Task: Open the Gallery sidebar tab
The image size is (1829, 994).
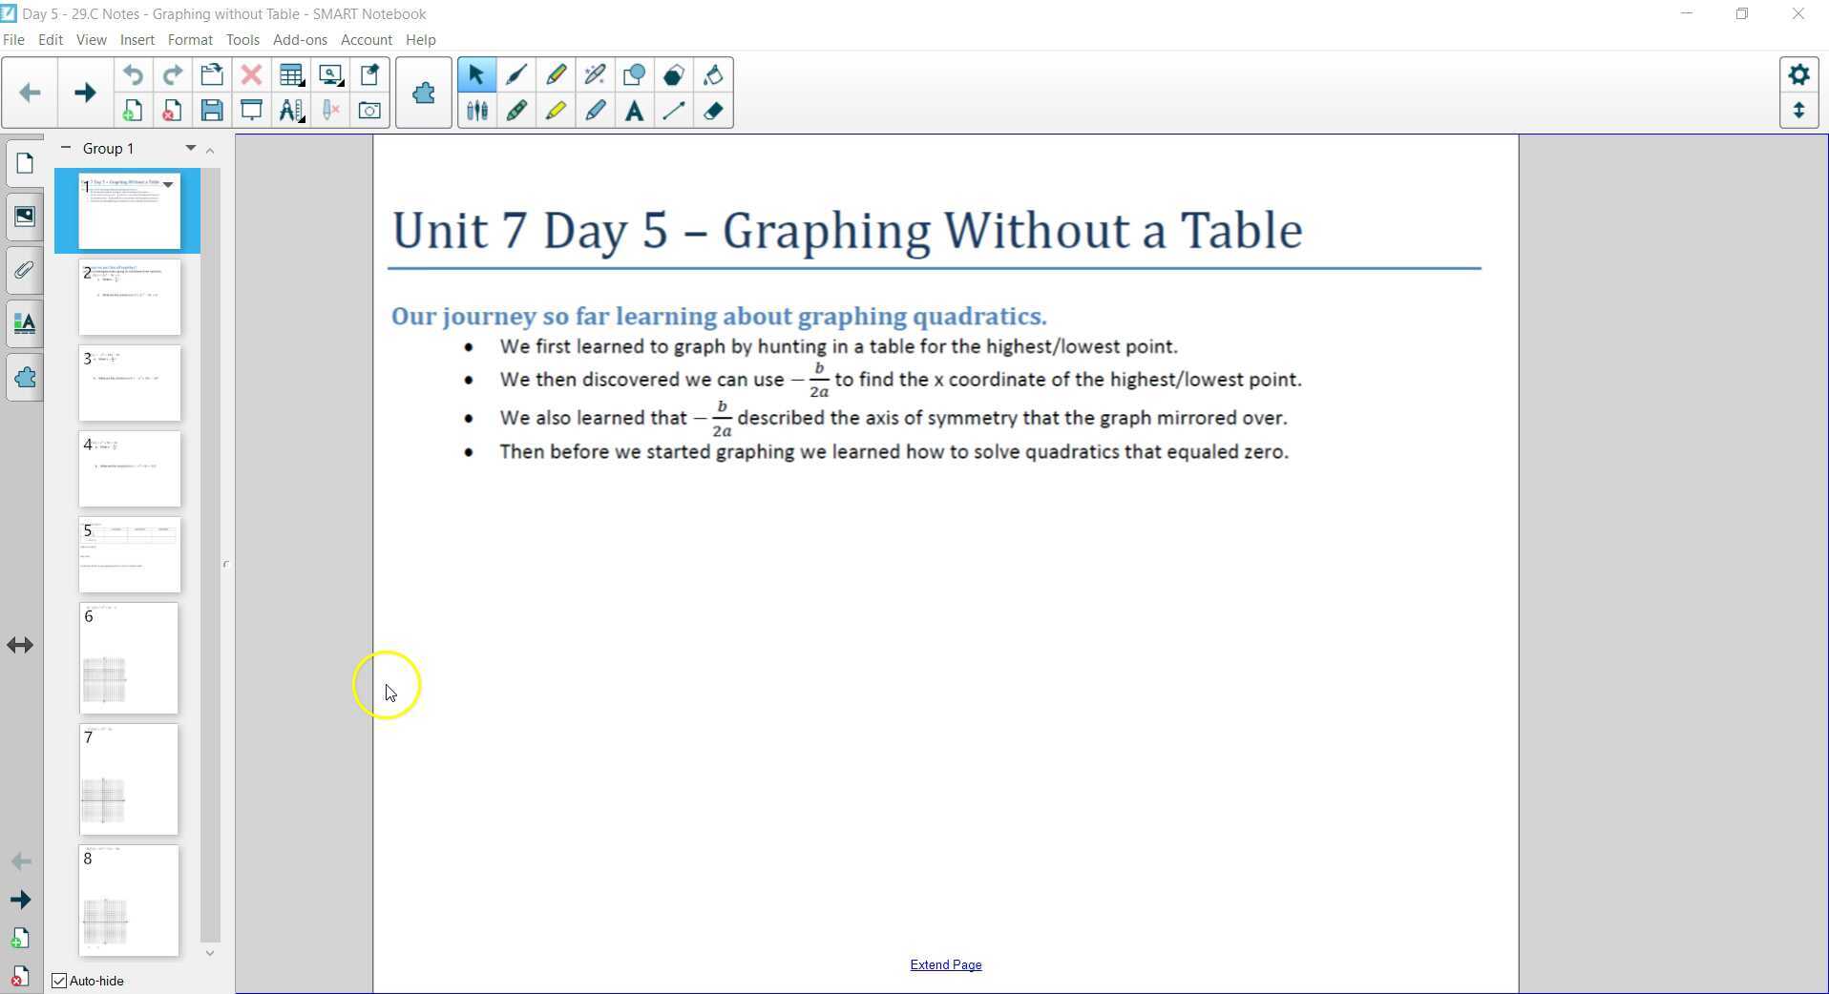Action: [x=24, y=216]
